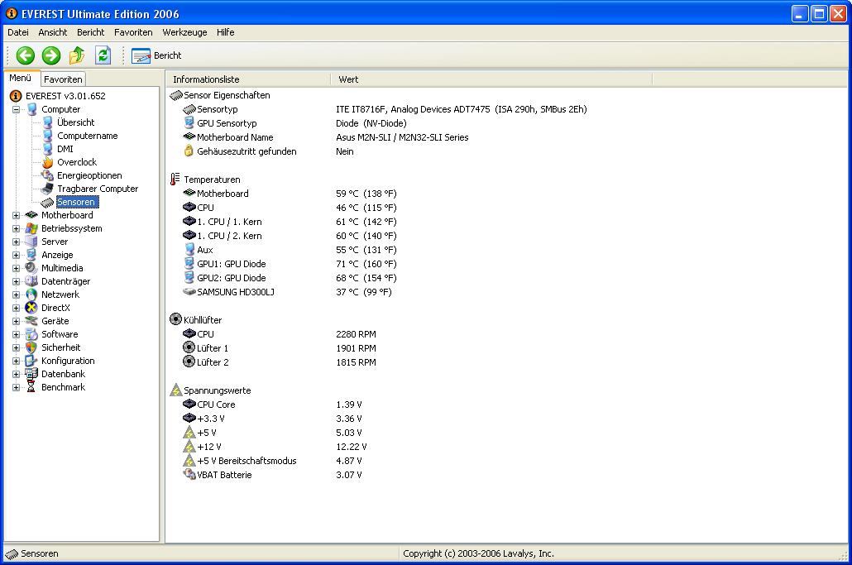
Task: Expand the Betriebssystem tree node
Action: [17, 228]
